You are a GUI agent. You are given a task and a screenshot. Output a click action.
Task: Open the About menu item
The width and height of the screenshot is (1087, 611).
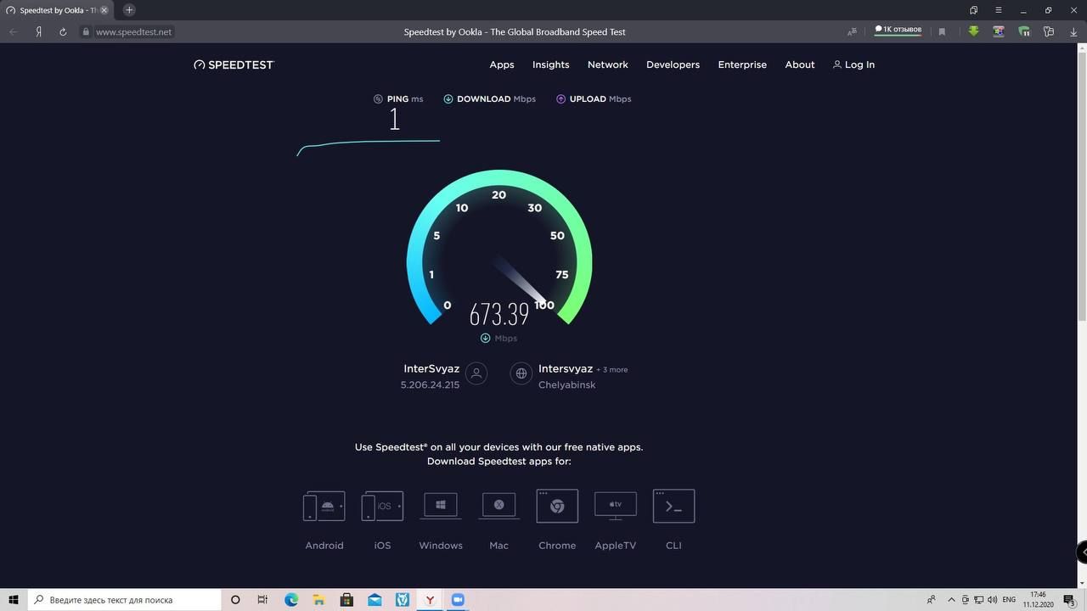tap(800, 64)
